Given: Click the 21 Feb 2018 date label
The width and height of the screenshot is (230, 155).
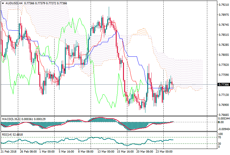Looking at the screenshot, I should (x=9, y=151).
